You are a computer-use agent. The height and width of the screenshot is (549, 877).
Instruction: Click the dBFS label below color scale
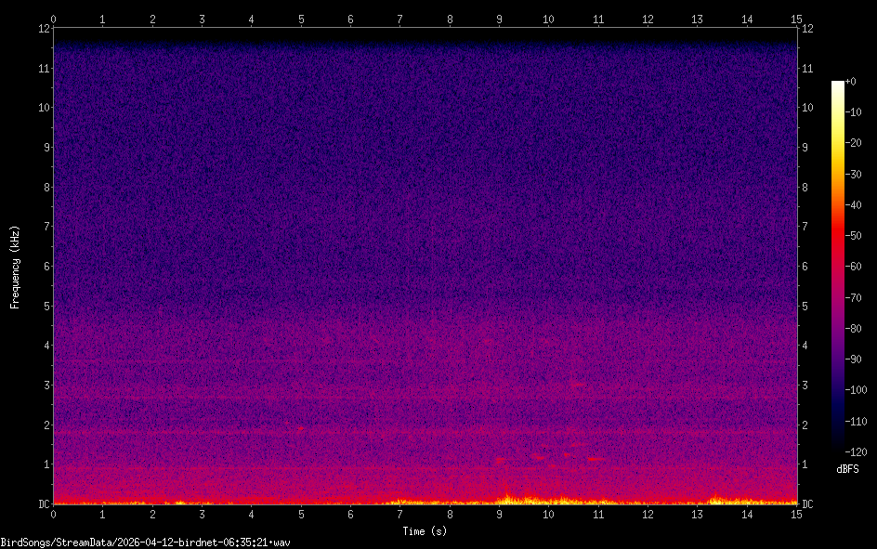[847, 470]
